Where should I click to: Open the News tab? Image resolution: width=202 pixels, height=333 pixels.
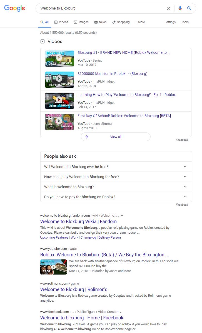click(x=100, y=22)
